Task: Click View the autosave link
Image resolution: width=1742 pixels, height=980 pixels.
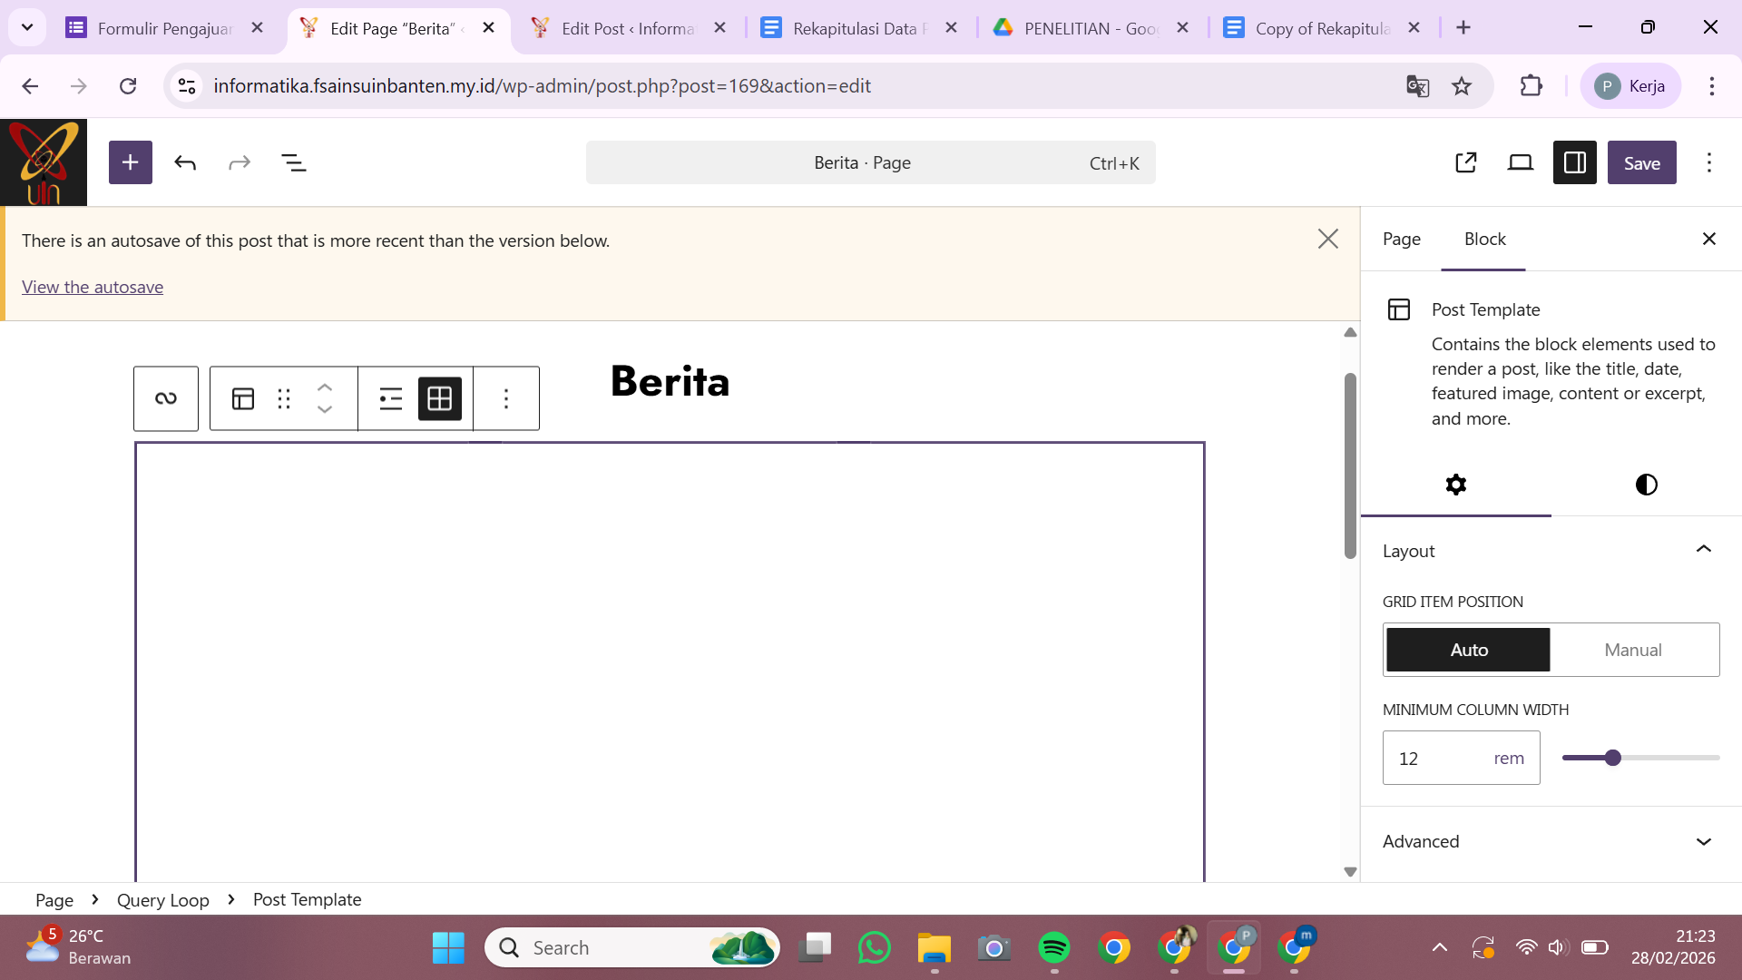Action: pyautogui.click(x=93, y=287)
